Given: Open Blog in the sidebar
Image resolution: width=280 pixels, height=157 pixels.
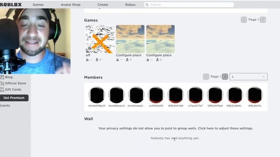Looking at the screenshot, I should click(x=9, y=77).
